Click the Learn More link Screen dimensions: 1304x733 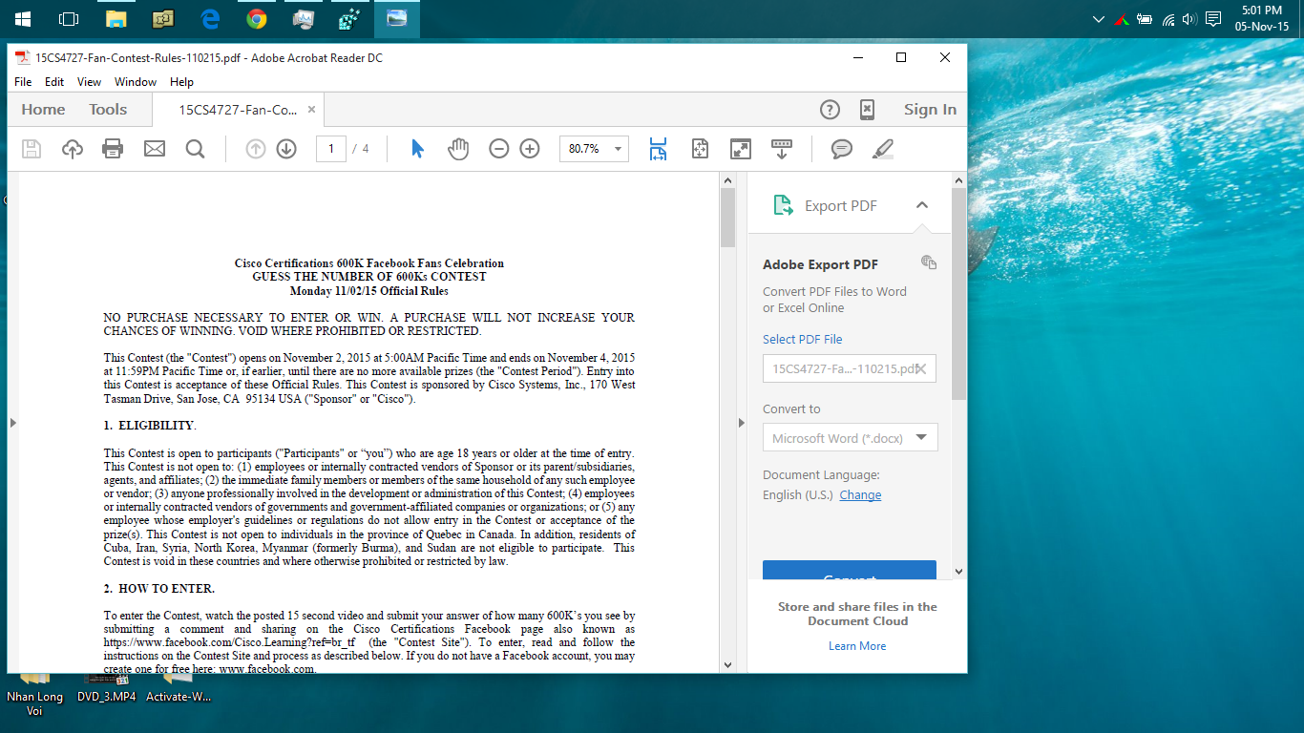(856, 645)
